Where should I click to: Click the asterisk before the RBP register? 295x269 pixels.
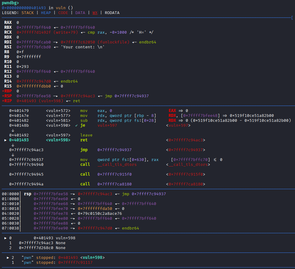[x=3, y=91]
